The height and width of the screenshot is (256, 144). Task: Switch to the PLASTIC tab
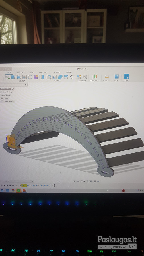point(57,72)
